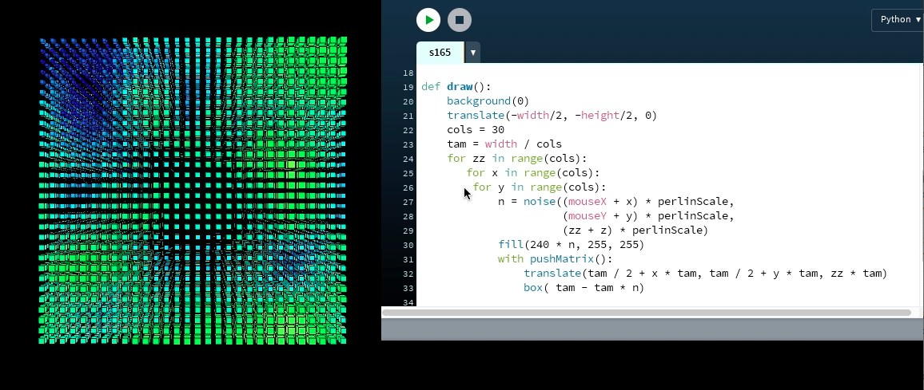924x390 pixels.
Task: Click line number 22 in the gutter
Action: pos(408,130)
